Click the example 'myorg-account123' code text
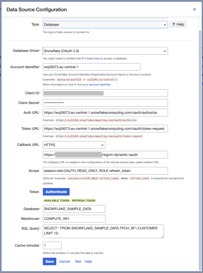Image resolution: width=203 pixels, height=273 pixels. pyautogui.click(x=69, y=79)
